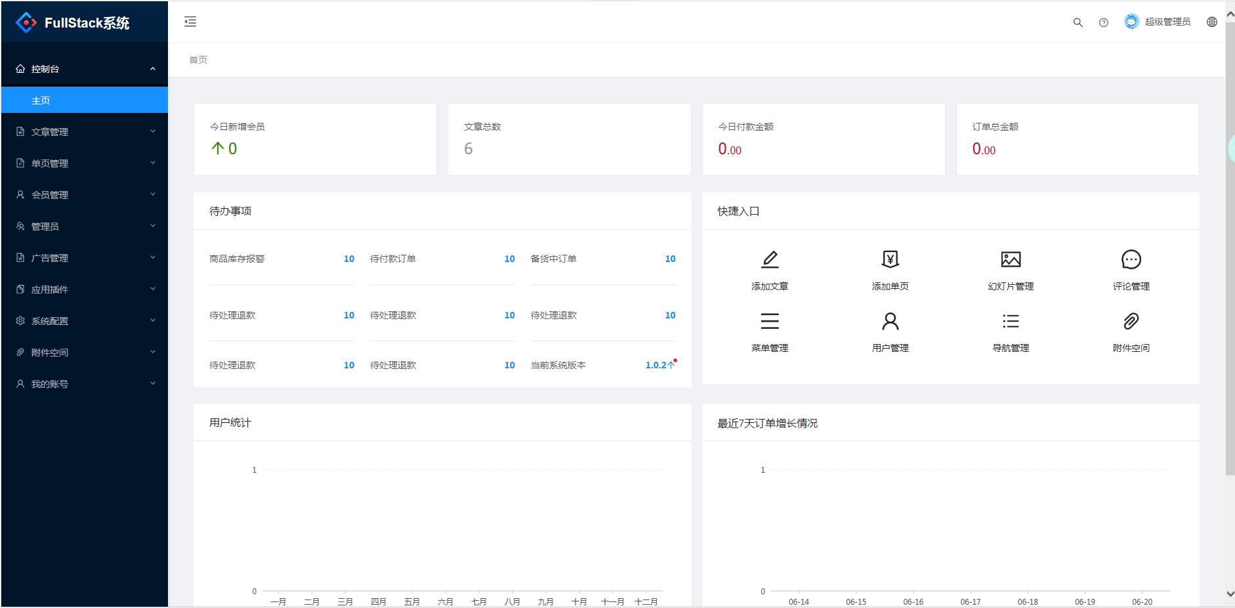
Task: Open the 会员管理 menu label
Action: pyautogui.click(x=50, y=195)
